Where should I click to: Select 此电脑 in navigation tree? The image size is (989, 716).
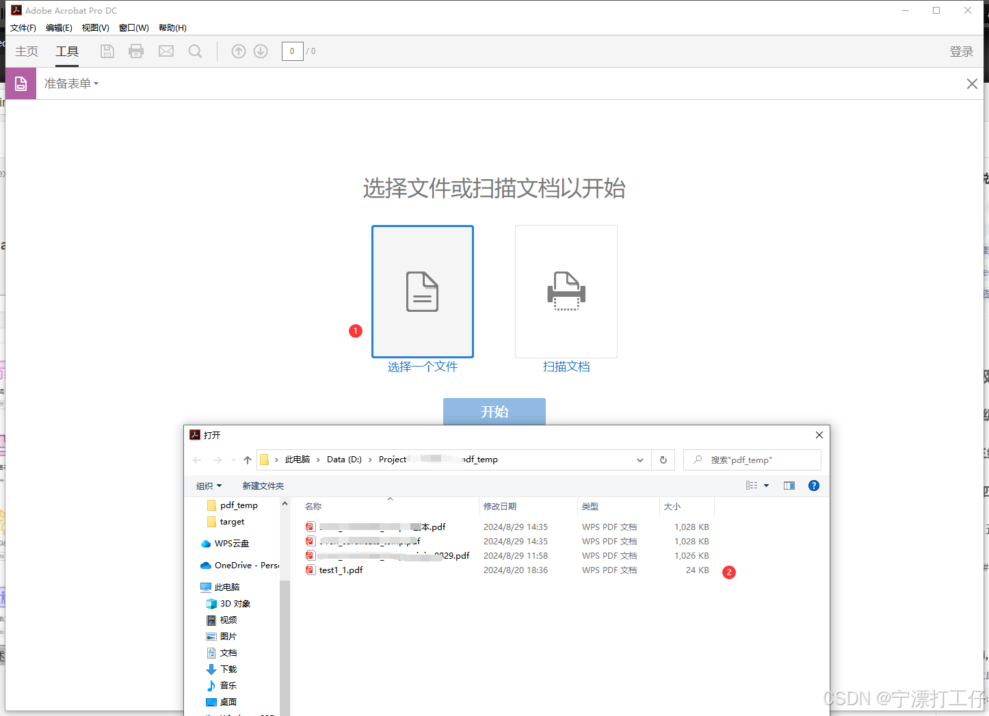point(220,587)
